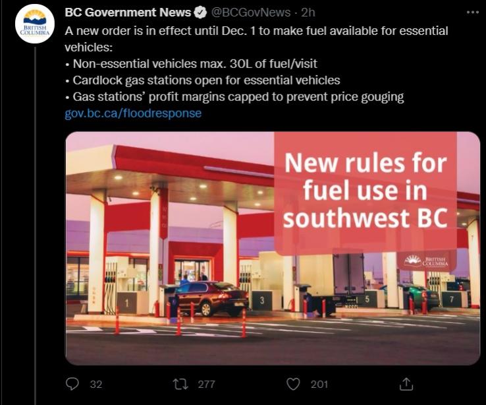Open the gov.bc.ca/floodresponse link
Screen dimensions: 486x405
click(x=133, y=113)
